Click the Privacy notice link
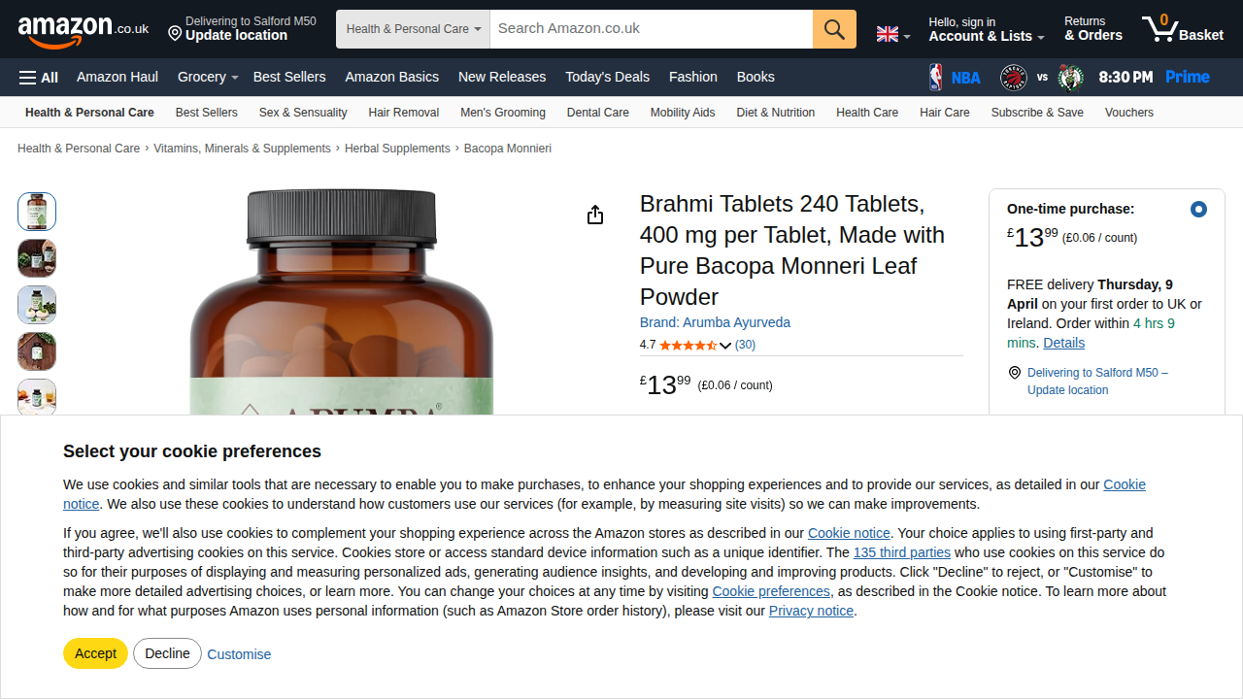Viewport: 1243px width, 699px height. (x=811, y=611)
